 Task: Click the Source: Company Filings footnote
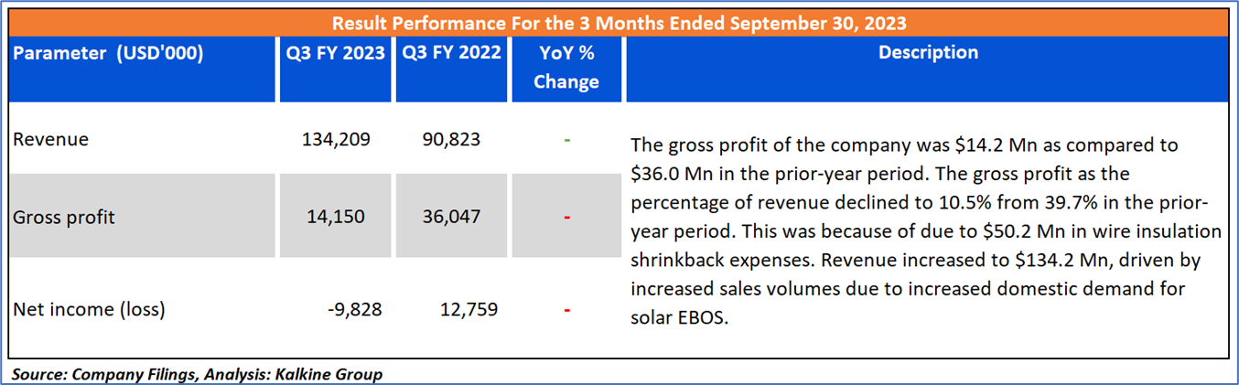coord(197,374)
